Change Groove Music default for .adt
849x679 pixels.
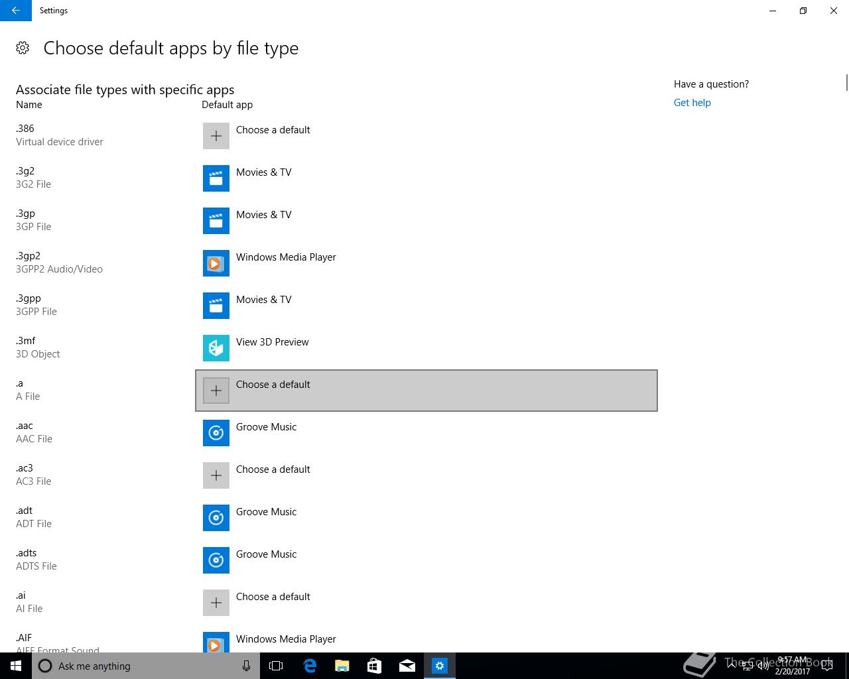[426, 518]
